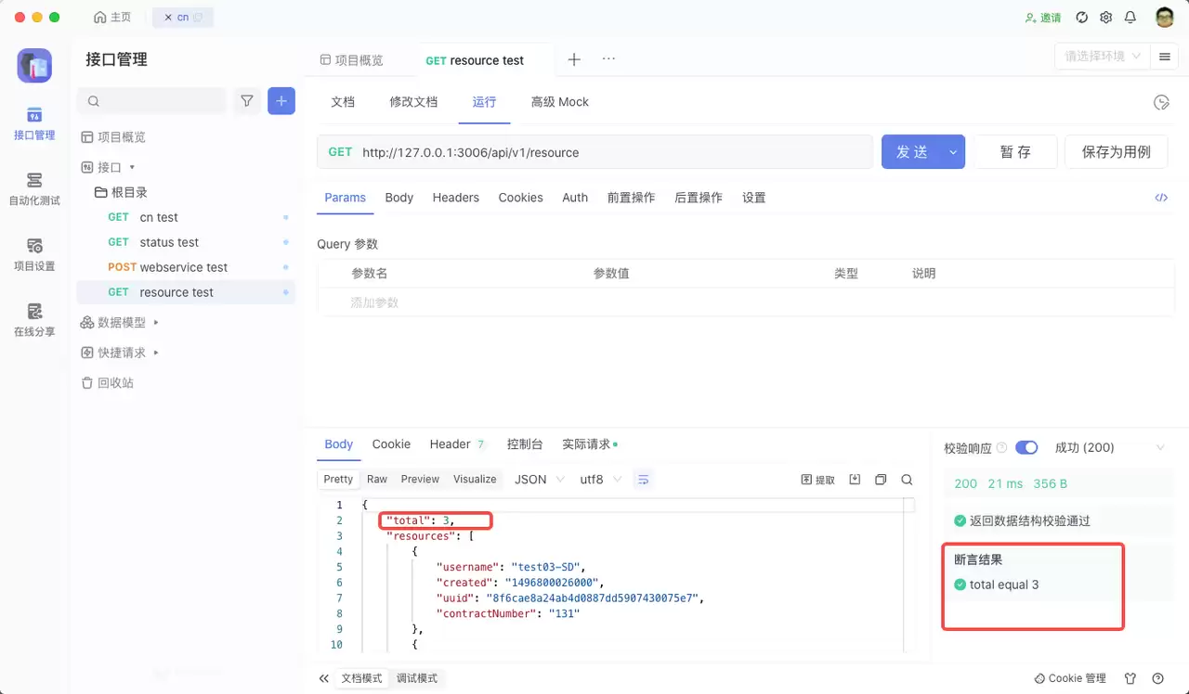
Task: Open the POST webservice test interface
Action: [x=186, y=267]
